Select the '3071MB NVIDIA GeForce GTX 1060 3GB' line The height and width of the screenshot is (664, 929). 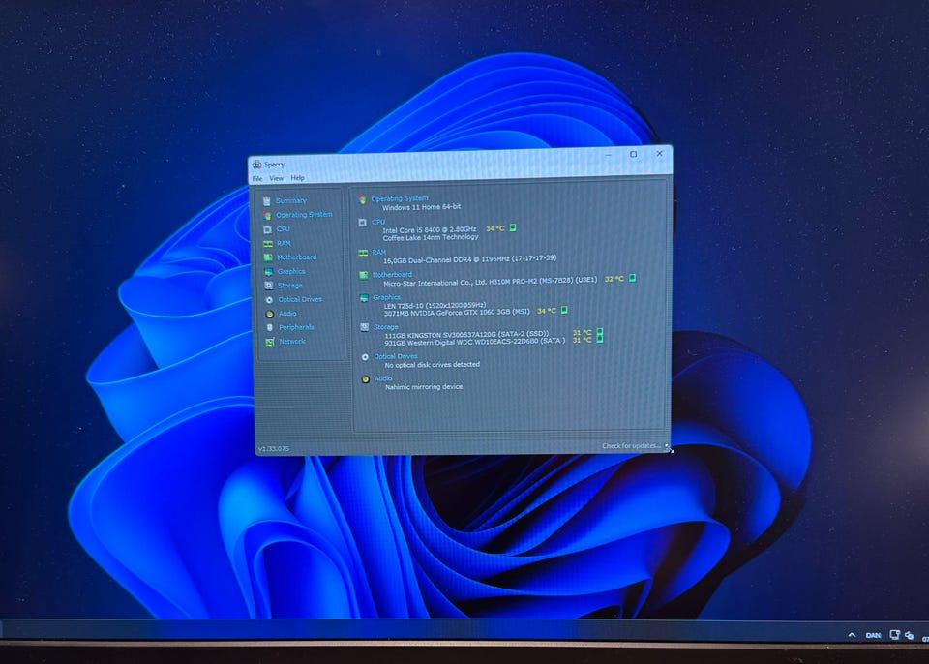(x=457, y=312)
